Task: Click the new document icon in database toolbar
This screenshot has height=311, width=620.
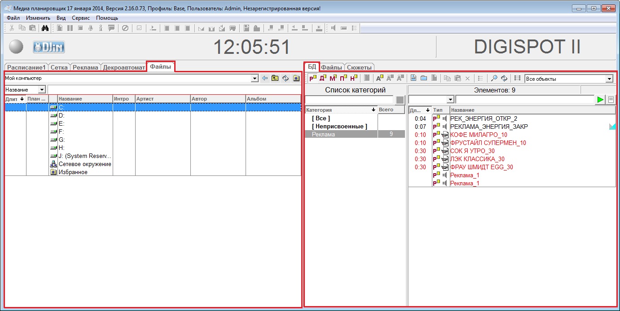Action: pos(413,78)
